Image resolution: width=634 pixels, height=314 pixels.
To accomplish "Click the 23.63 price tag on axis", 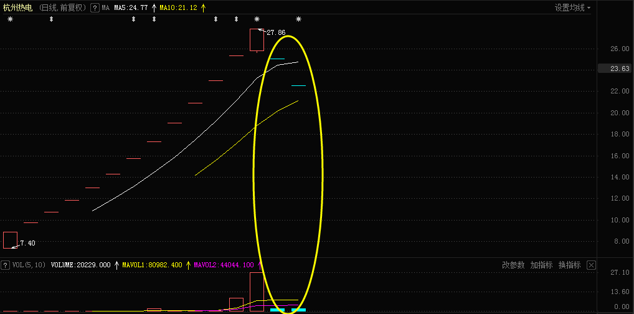I will (x=614, y=69).
